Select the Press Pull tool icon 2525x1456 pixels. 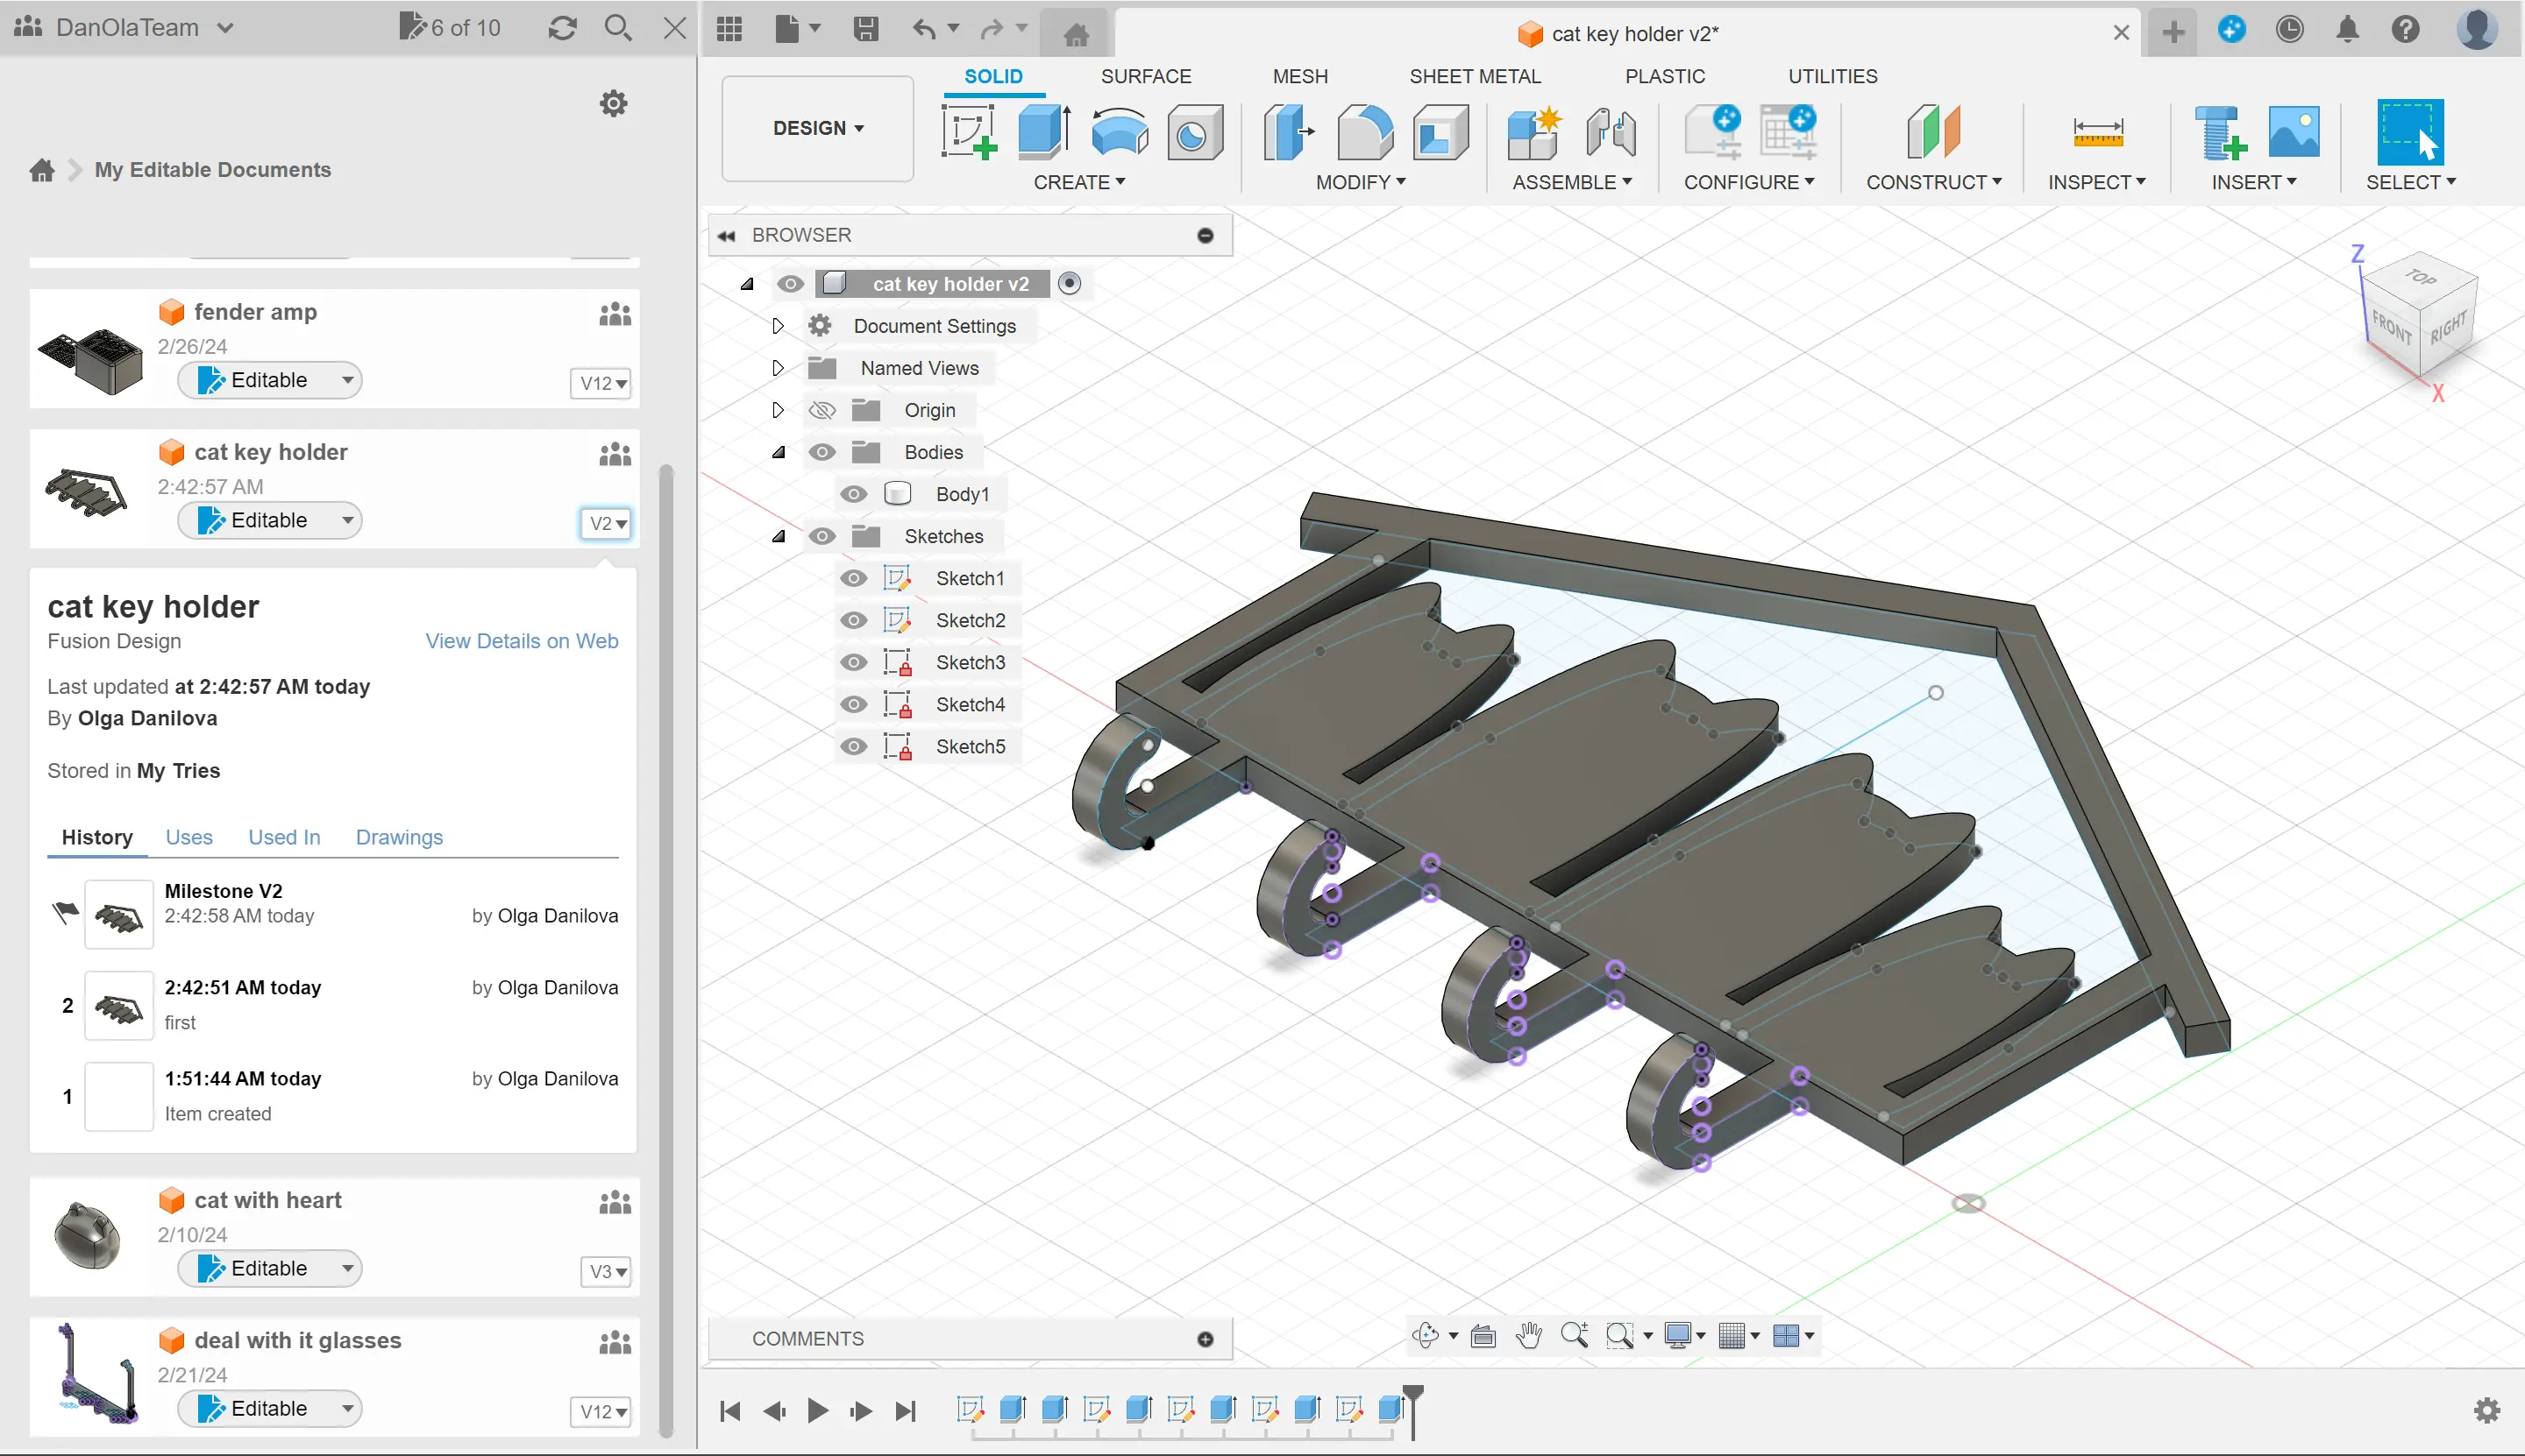(1289, 132)
